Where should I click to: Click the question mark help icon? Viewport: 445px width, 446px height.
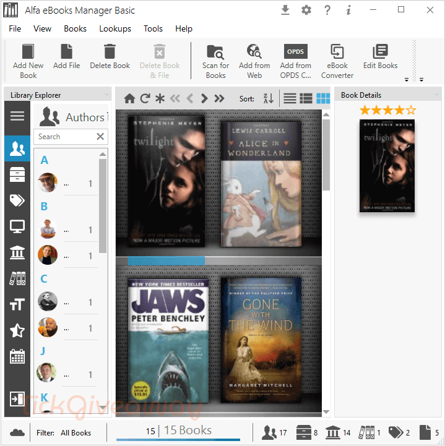point(327,11)
